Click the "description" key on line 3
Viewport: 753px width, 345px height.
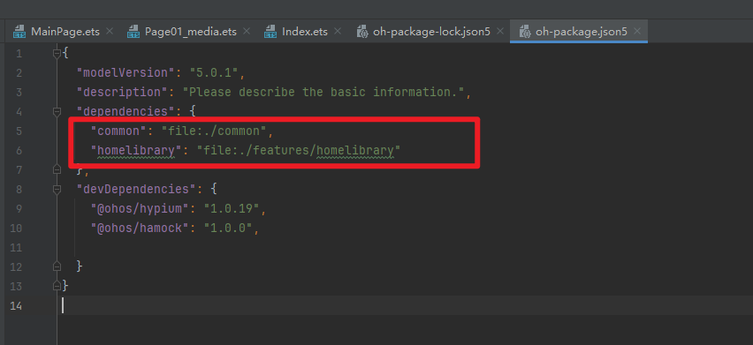point(122,92)
